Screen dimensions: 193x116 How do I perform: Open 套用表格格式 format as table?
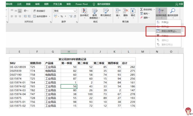[x=94, y=14]
